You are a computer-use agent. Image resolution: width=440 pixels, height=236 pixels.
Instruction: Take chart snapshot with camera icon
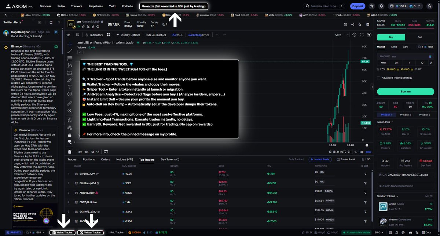(x=369, y=35)
